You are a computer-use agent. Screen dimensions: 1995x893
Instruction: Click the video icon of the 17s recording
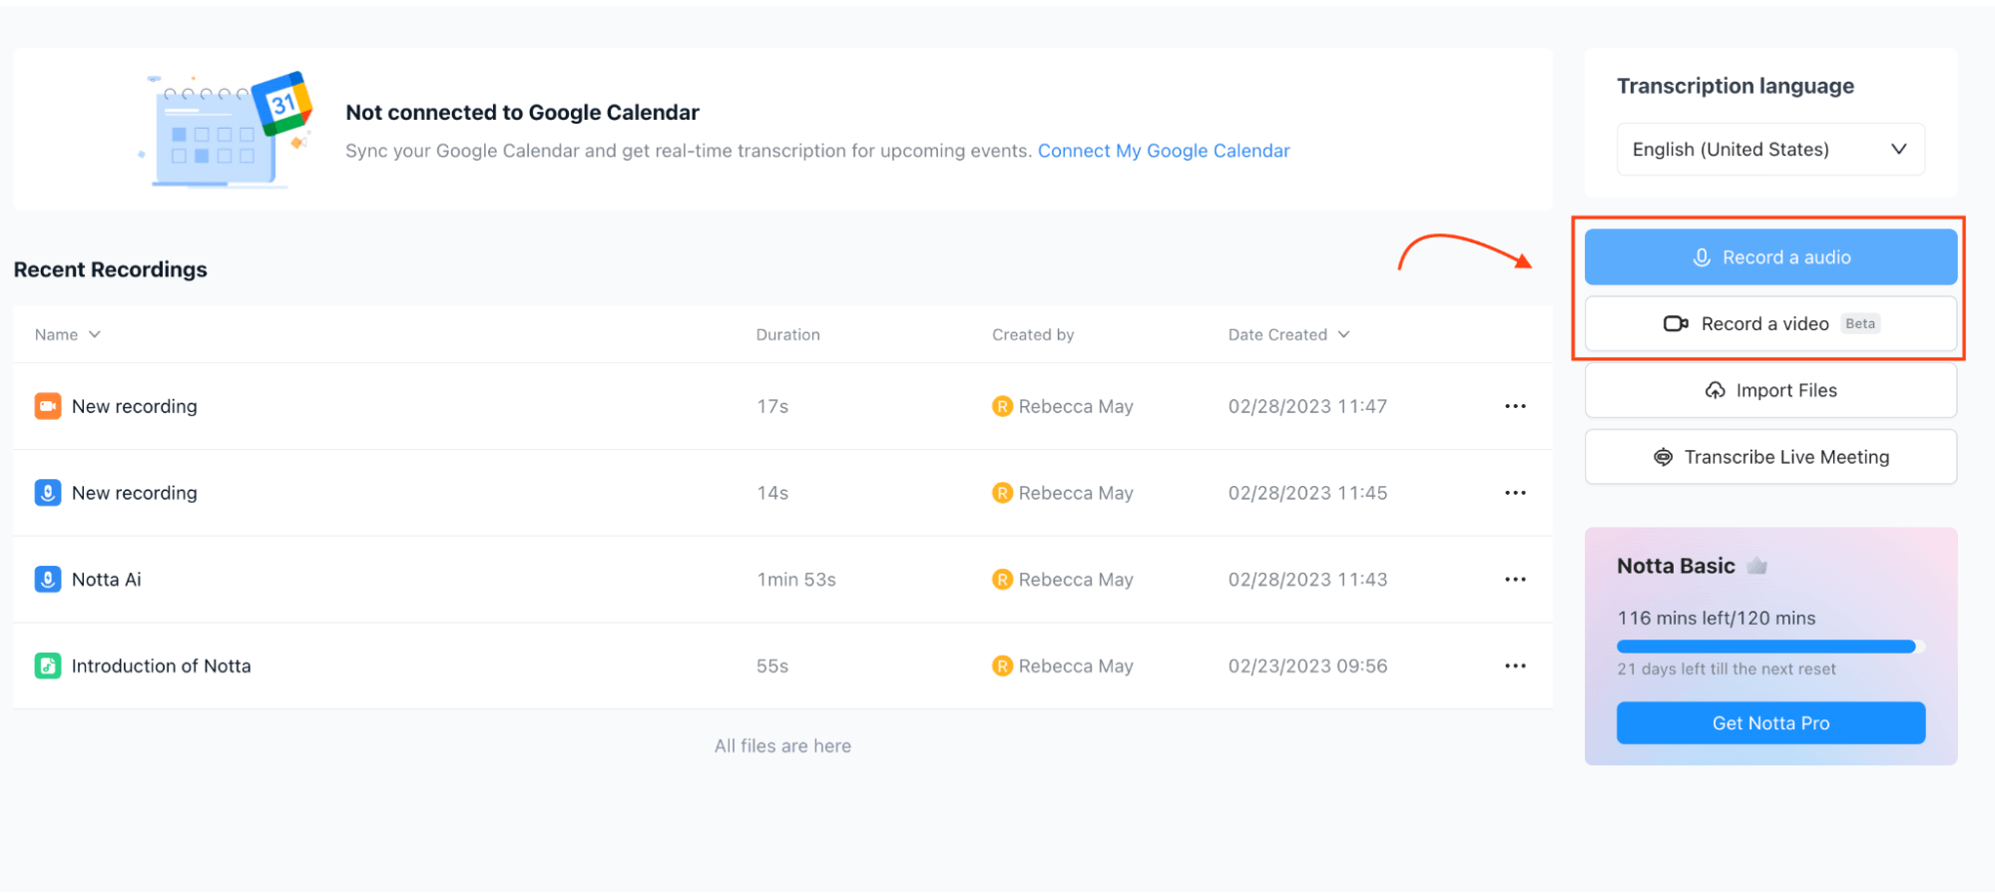click(x=48, y=406)
